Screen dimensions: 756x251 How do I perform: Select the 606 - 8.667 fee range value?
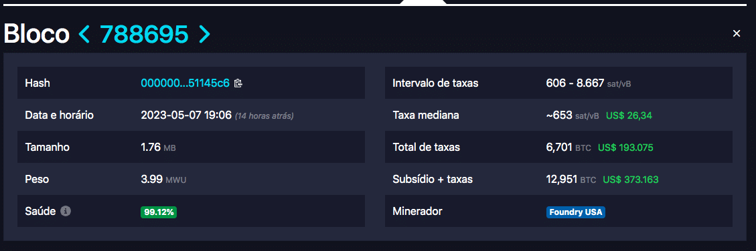[x=588, y=83]
